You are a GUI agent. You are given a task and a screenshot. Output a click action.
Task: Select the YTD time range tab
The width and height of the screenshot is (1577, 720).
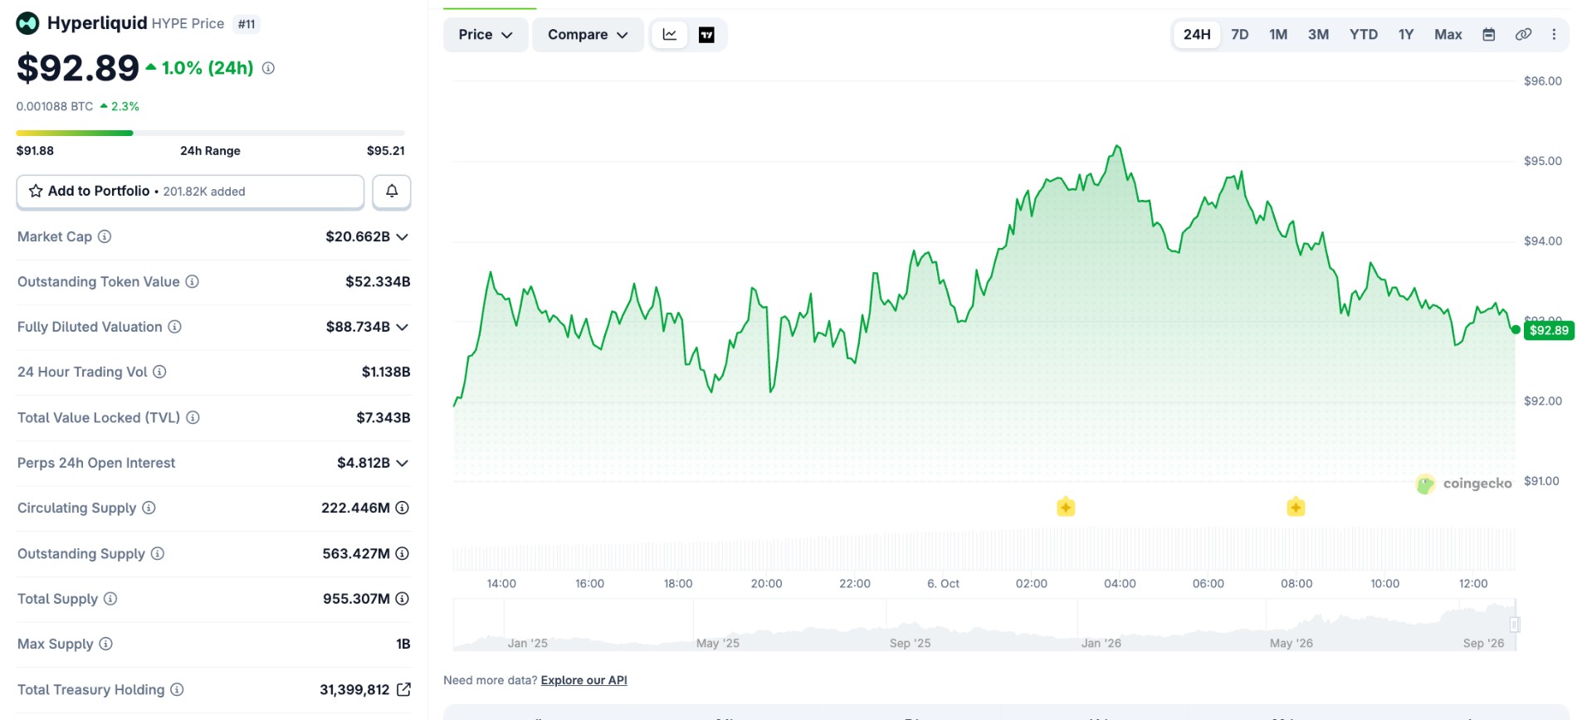(x=1364, y=35)
